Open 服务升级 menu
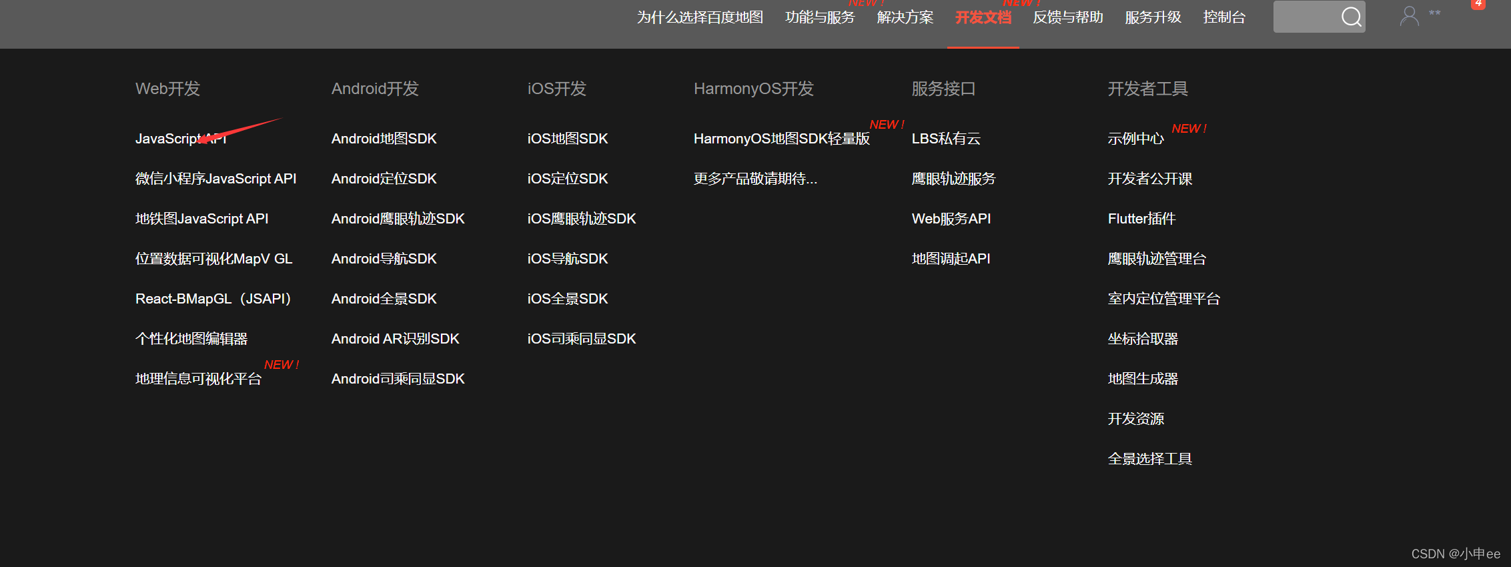1511x567 pixels. click(1153, 17)
